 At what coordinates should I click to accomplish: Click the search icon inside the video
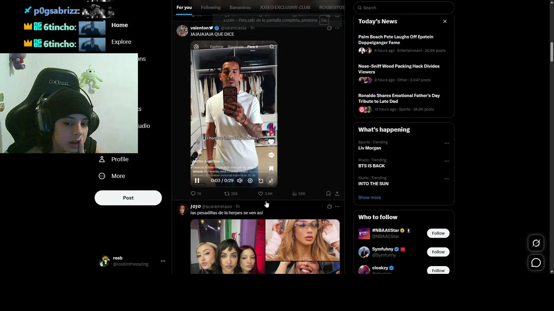tap(272, 47)
